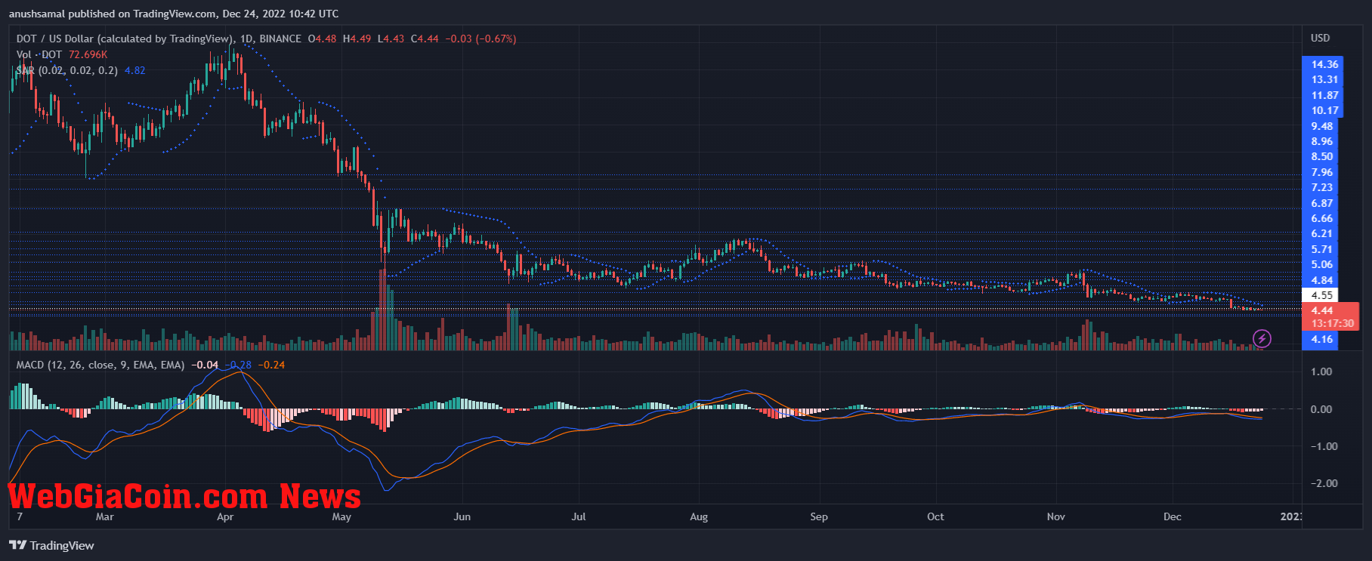Click the BINANCE exchange label
The width and height of the screenshot is (1372, 561).
tap(280, 39)
